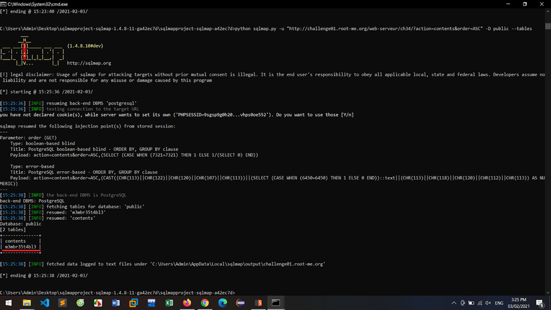
Task: Click 'Type: boolean-based blind' line
Action: (43, 144)
